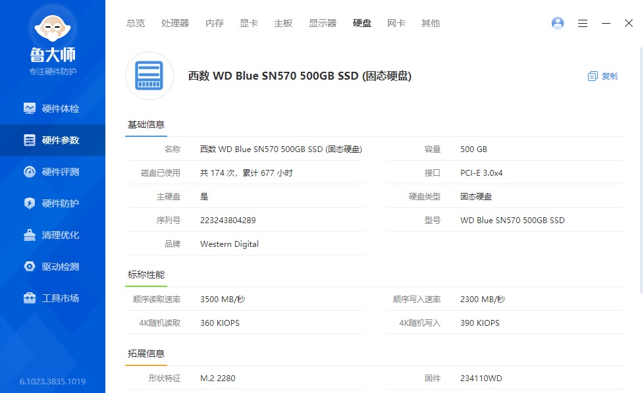Click the vertical scrollbar on the right
This screenshot has width=644, height=393.
(x=641, y=170)
